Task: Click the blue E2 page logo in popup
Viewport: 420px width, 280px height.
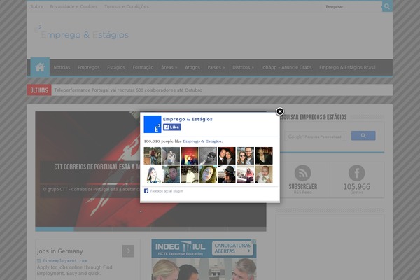Action: [x=153, y=125]
